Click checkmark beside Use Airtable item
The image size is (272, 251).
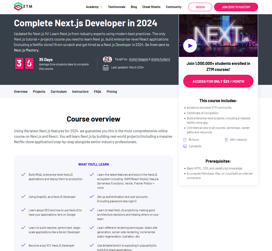(92, 245)
